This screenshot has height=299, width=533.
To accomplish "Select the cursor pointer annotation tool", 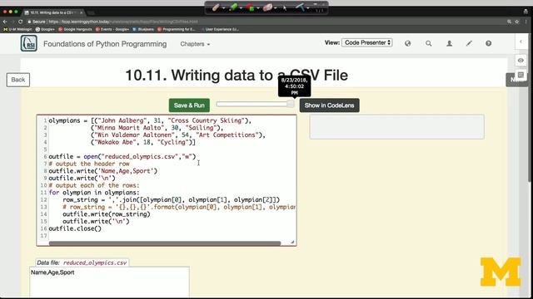I will [x=285, y=7].
